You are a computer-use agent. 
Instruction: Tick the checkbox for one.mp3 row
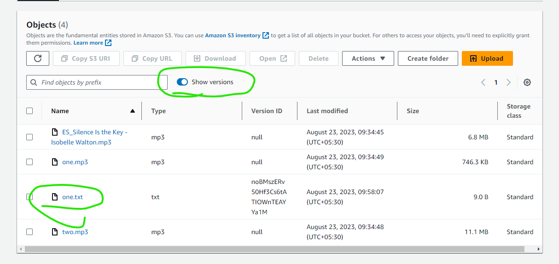29,162
